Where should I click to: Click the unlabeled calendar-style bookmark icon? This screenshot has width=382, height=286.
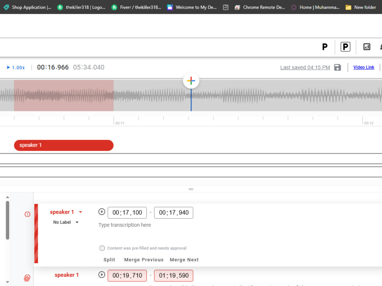[226, 7]
